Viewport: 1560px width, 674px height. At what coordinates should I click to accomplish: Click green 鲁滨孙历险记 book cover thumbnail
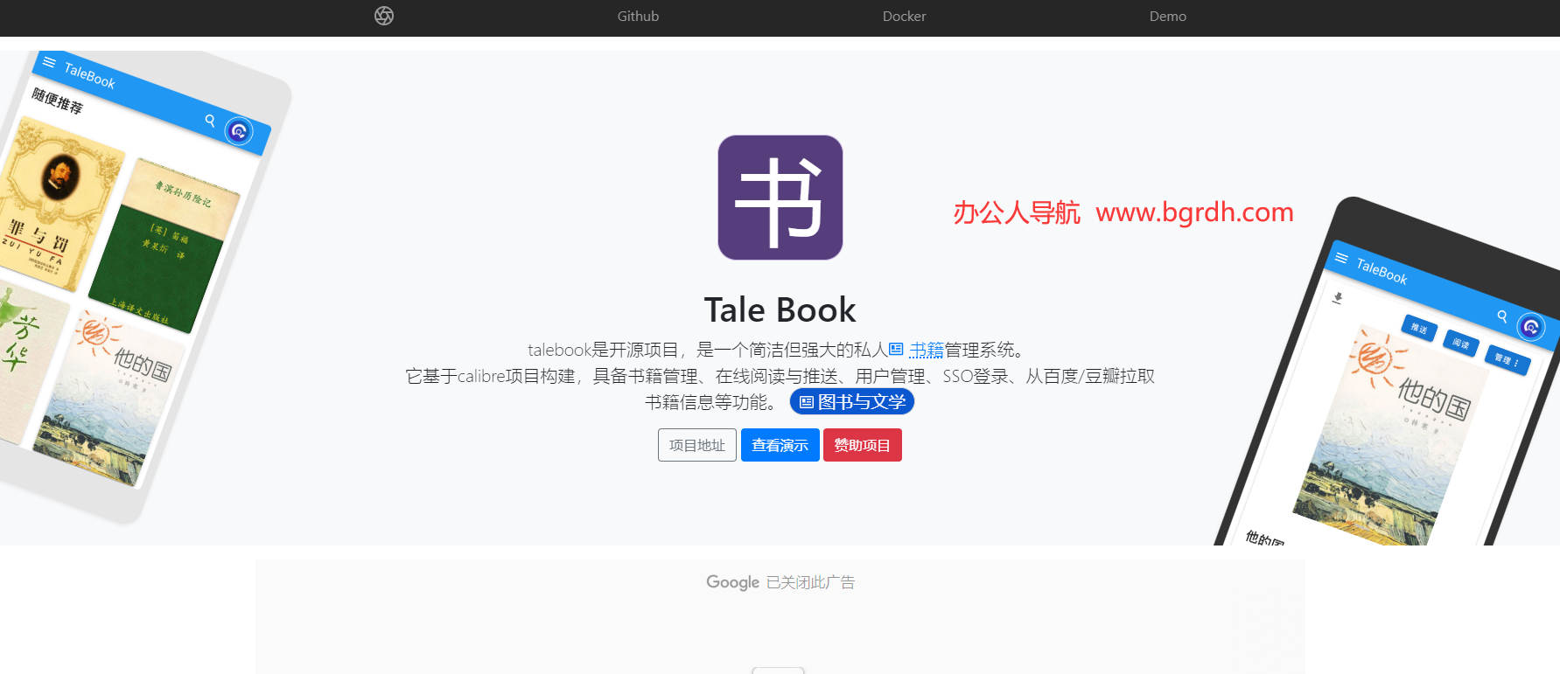pos(164,247)
